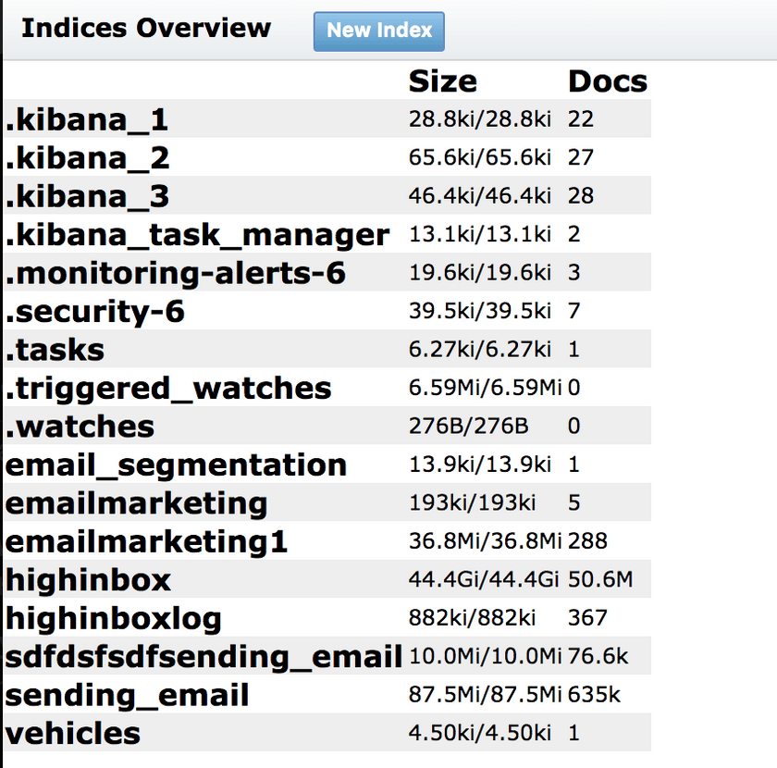Click the New Index button
Viewport: 777px width, 768px height.
click(x=379, y=31)
